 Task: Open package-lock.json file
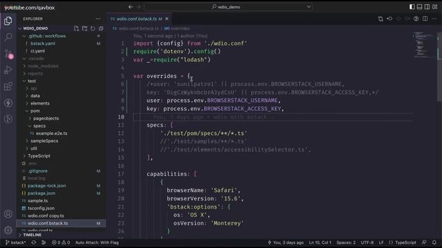tap(46, 186)
